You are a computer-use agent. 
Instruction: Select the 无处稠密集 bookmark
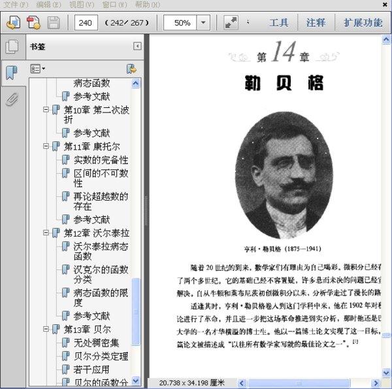pos(96,343)
